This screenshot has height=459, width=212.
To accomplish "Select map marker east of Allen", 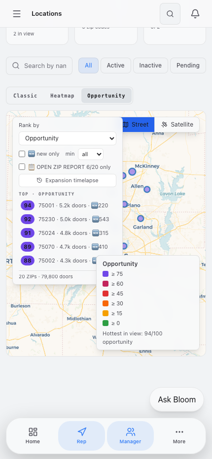I will pyautogui.click(x=147, y=190).
